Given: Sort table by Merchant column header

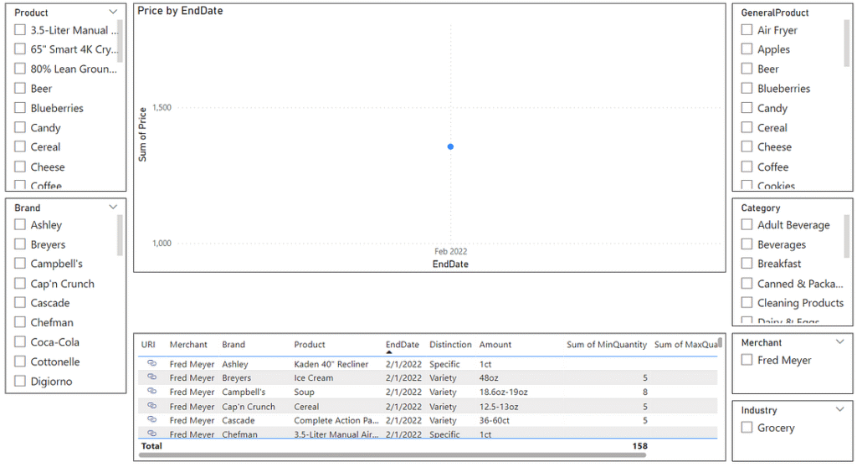Looking at the screenshot, I should (x=188, y=345).
